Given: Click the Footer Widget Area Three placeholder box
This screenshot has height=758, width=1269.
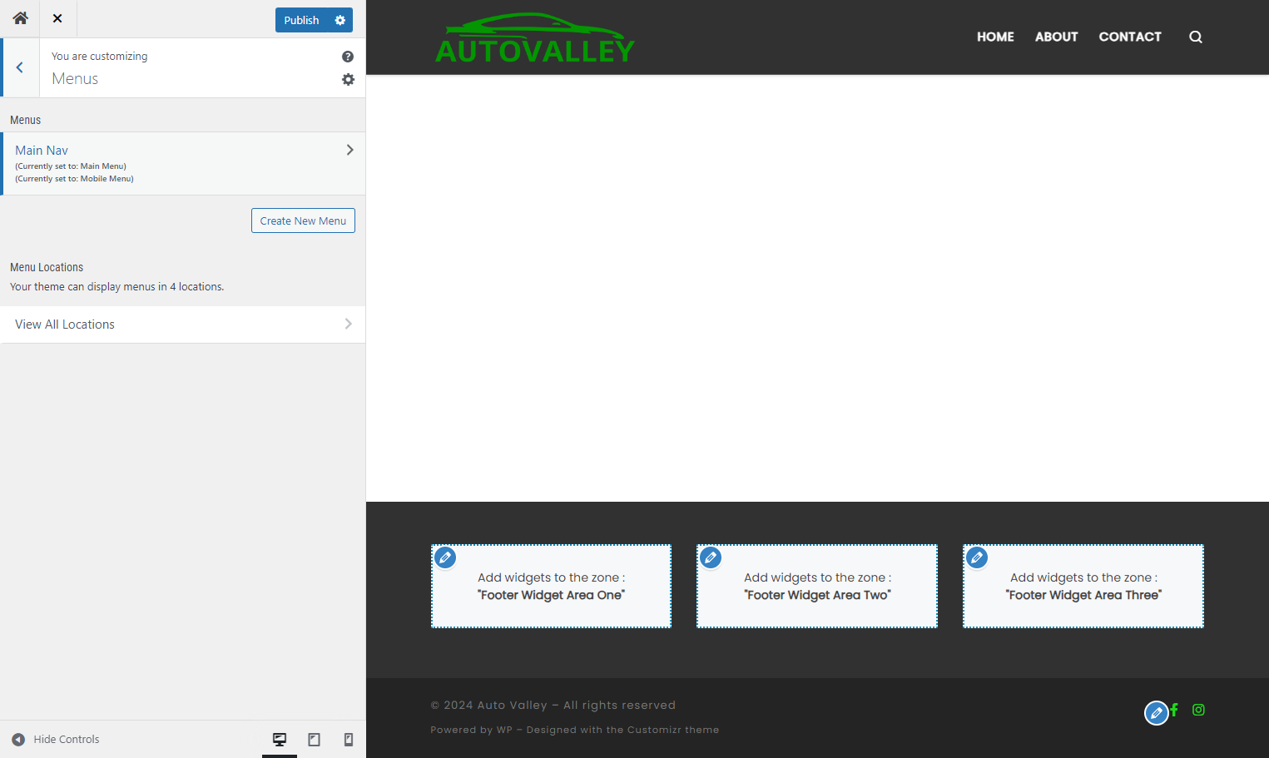Looking at the screenshot, I should tap(1083, 586).
